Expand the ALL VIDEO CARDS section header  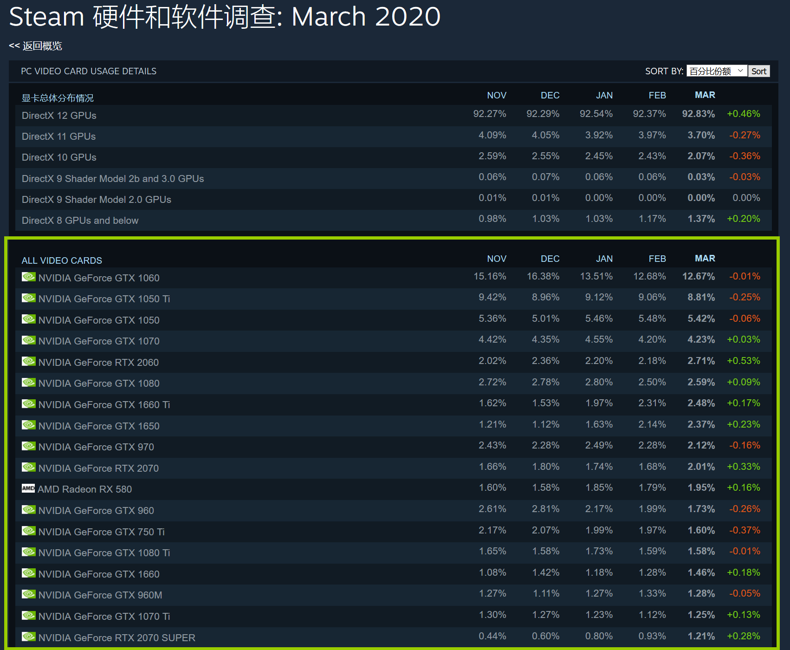(x=62, y=260)
